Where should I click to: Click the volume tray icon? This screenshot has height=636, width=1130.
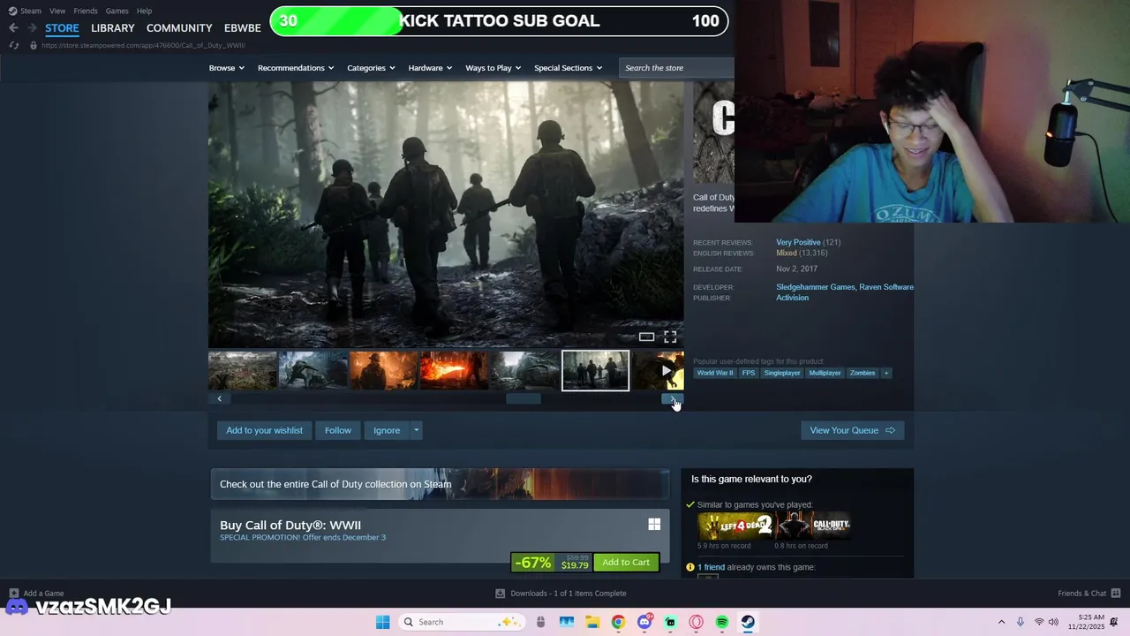click(x=1053, y=622)
